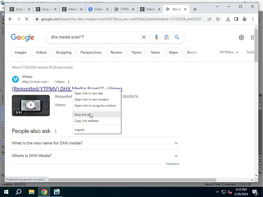Toggle the Chrome side panel
Image resolution: width=263 pixels, height=197 pixels.
pyautogui.click(x=236, y=19)
